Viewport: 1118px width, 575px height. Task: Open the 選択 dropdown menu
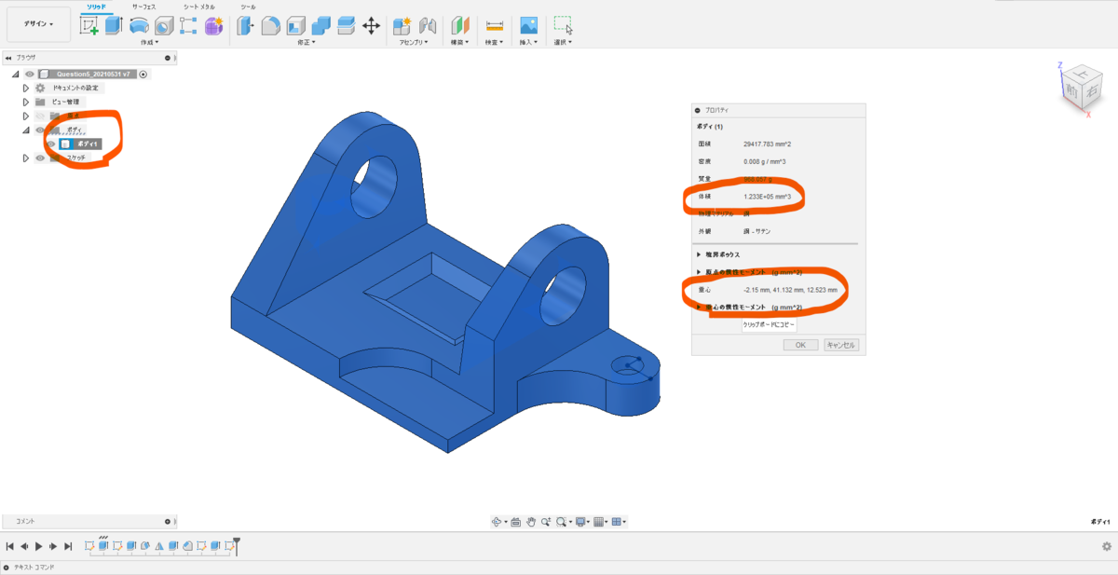point(563,42)
